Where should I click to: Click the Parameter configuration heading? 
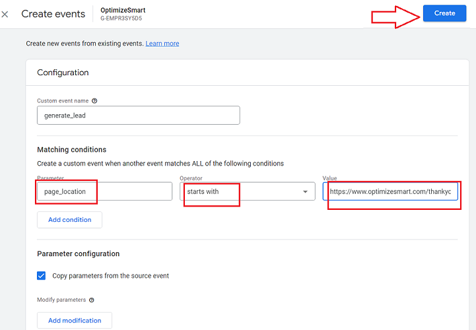pos(79,253)
